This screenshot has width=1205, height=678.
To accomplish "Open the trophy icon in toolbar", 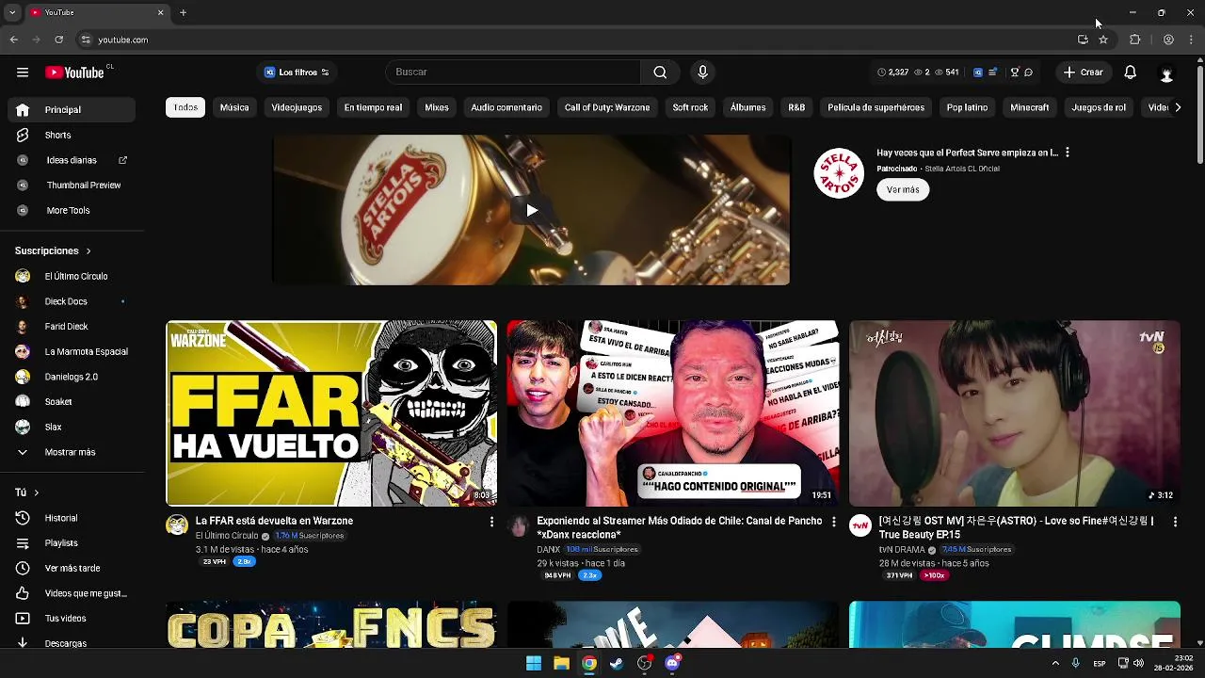I will coord(1014,73).
